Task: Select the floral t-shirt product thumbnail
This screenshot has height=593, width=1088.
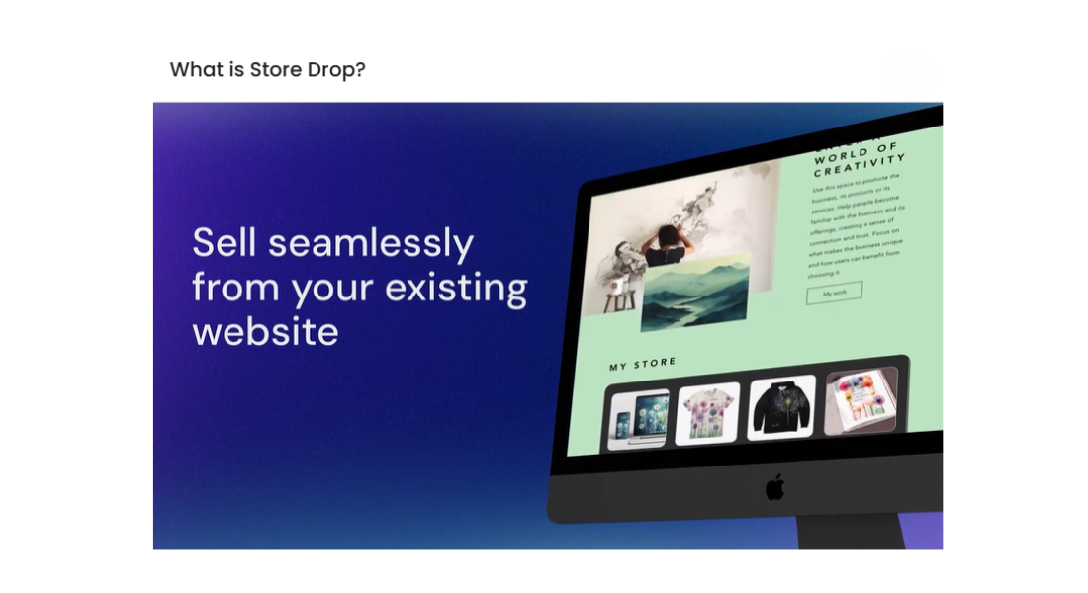Action: [707, 413]
